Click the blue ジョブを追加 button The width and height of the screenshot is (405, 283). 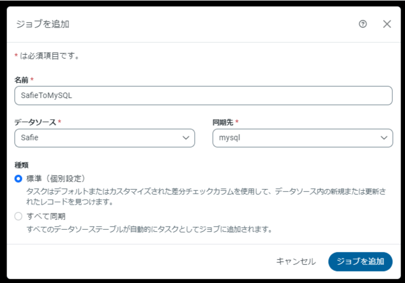[360, 262]
